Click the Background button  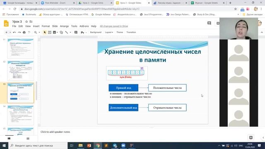coord(96,32)
